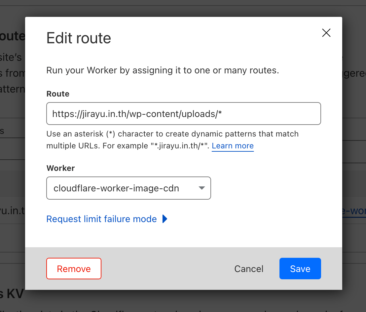Cancel editing the route
This screenshot has width=366, height=312.
point(249,269)
